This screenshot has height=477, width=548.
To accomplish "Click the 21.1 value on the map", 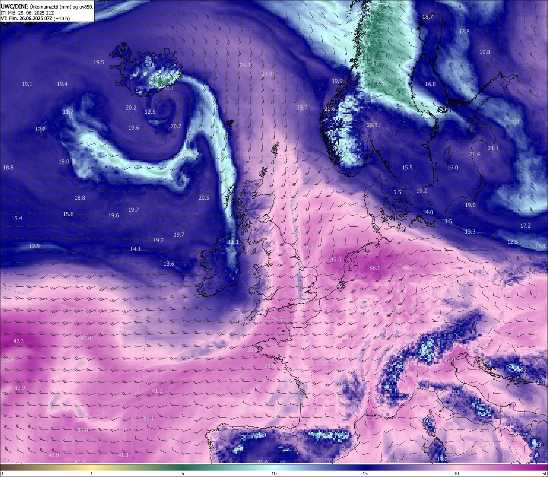I will pyautogui.click(x=493, y=148).
